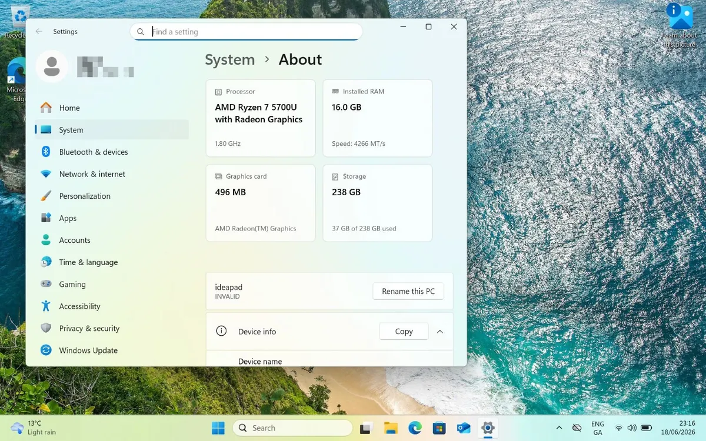Click the Home icon in Settings sidebar
706x441 pixels.
click(x=46, y=108)
